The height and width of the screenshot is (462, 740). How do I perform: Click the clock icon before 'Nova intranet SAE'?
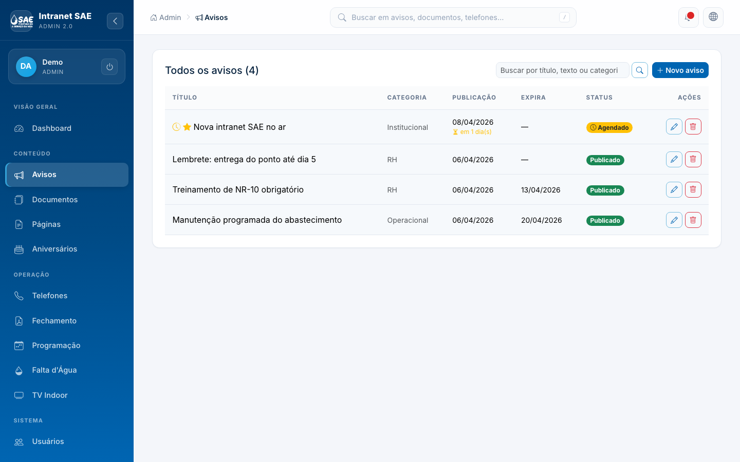pyautogui.click(x=176, y=127)
